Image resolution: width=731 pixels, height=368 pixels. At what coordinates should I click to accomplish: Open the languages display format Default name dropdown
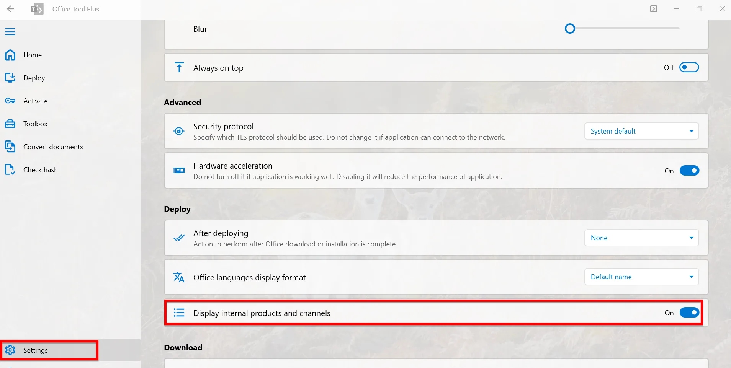point(642,277)
